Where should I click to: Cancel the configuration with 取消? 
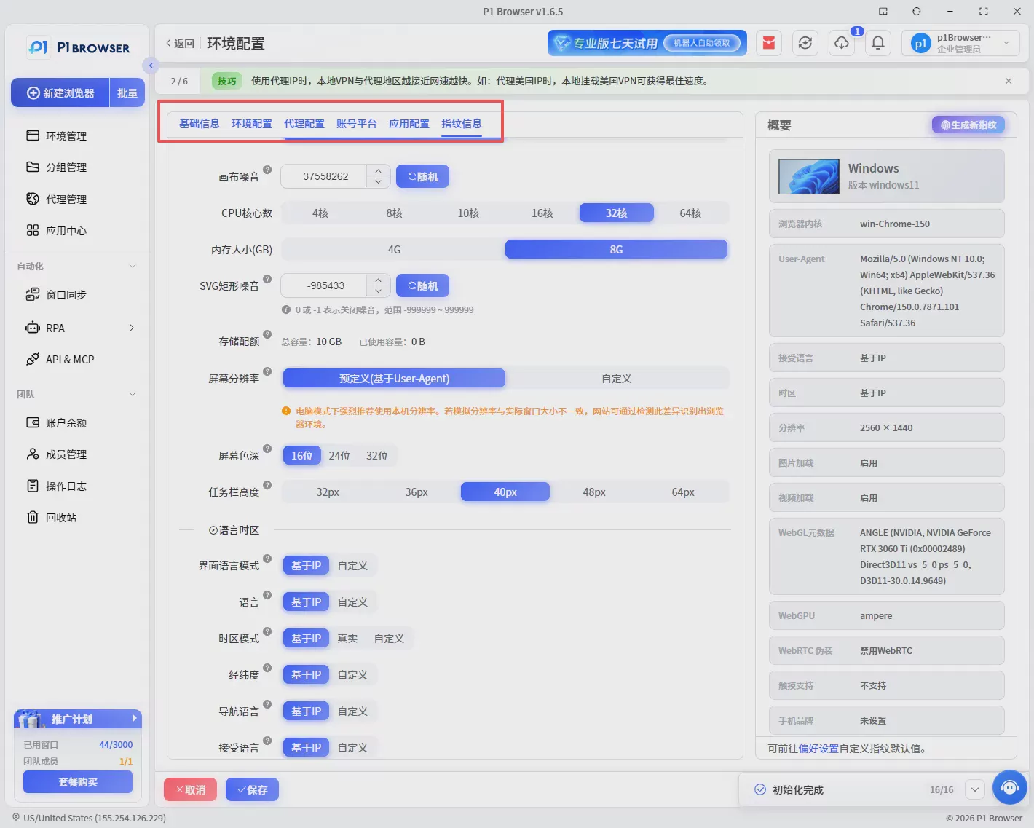(191, 789)
